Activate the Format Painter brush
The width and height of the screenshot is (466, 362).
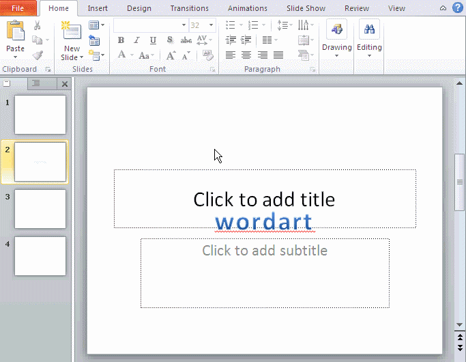[38, 55]
